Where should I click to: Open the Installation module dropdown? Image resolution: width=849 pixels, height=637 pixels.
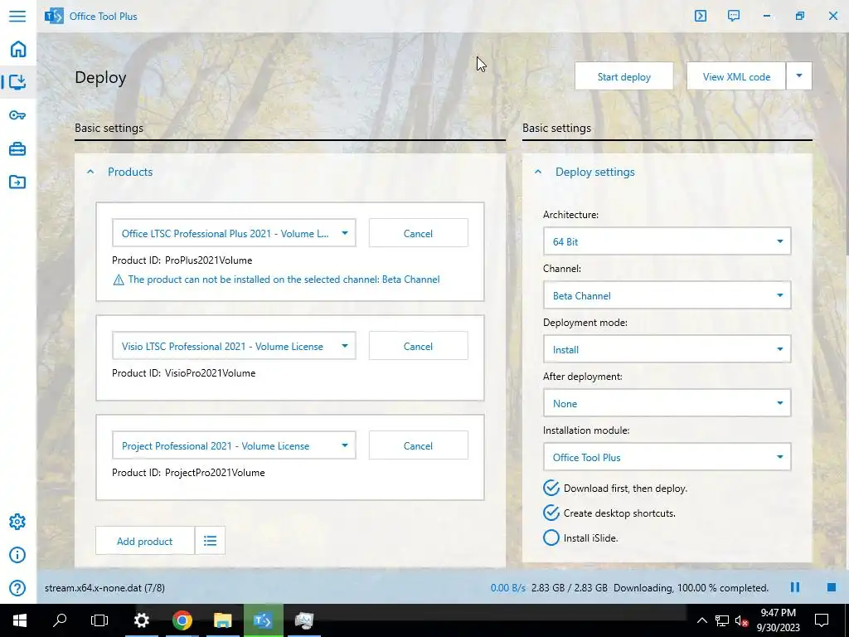[667, 457]
